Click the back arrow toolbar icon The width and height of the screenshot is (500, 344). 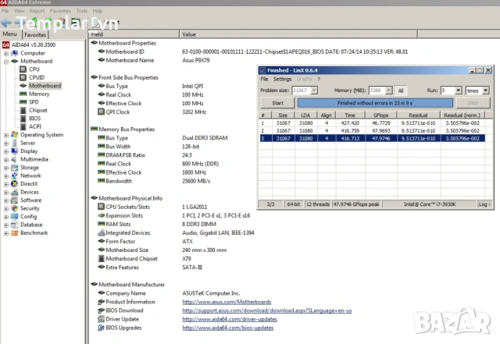pyautogui.click(x=6, y=23)
